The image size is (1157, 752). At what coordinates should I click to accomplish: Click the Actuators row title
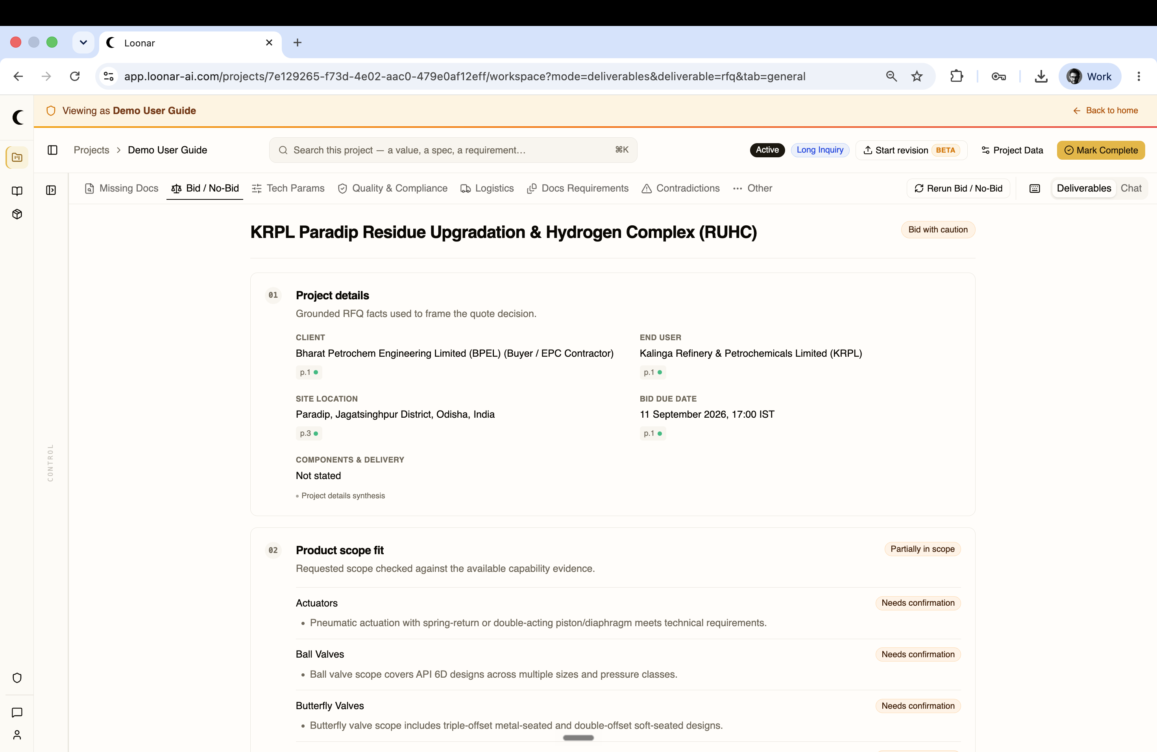pyautogui.click(x=316, y=603)
